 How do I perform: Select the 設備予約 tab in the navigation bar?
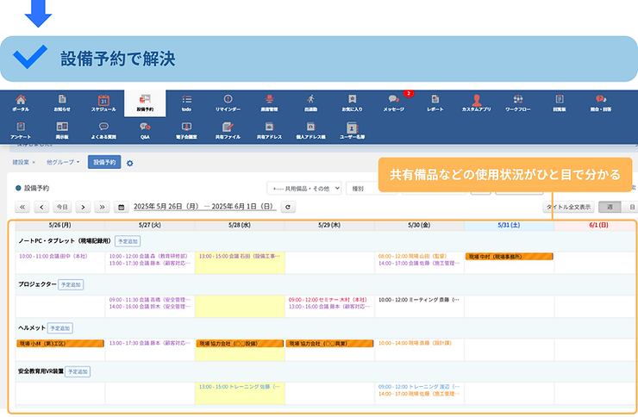click(x=145, y=103)
